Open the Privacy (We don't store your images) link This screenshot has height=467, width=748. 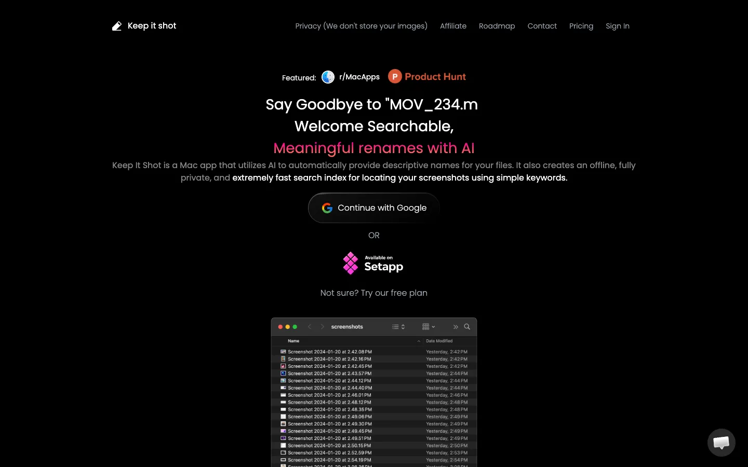click(x=362, y=26)
